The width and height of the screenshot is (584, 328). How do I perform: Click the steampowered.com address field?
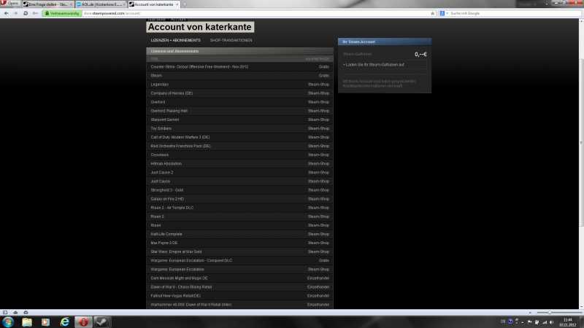tap(255, 13)
